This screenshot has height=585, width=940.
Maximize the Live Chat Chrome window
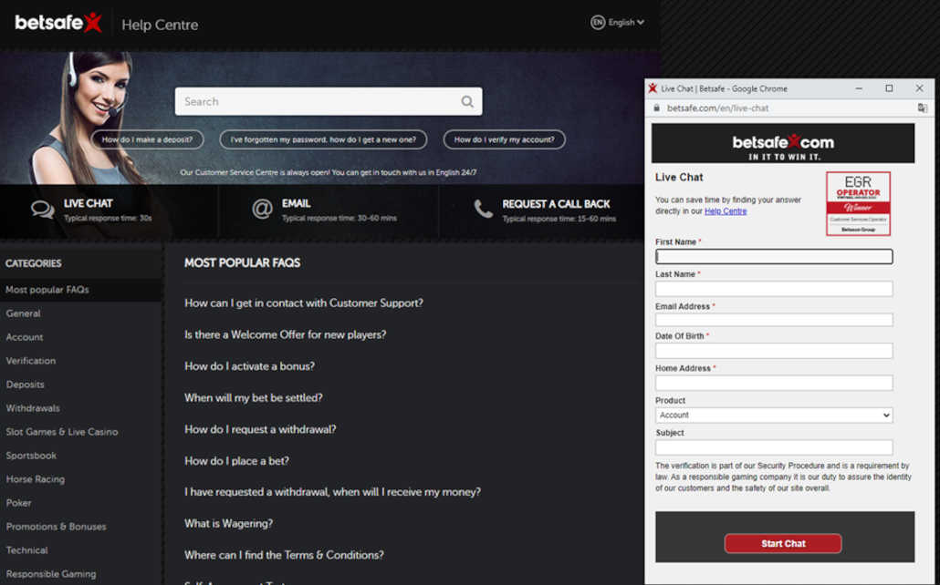pyautogui.click(x=889, y=88)
